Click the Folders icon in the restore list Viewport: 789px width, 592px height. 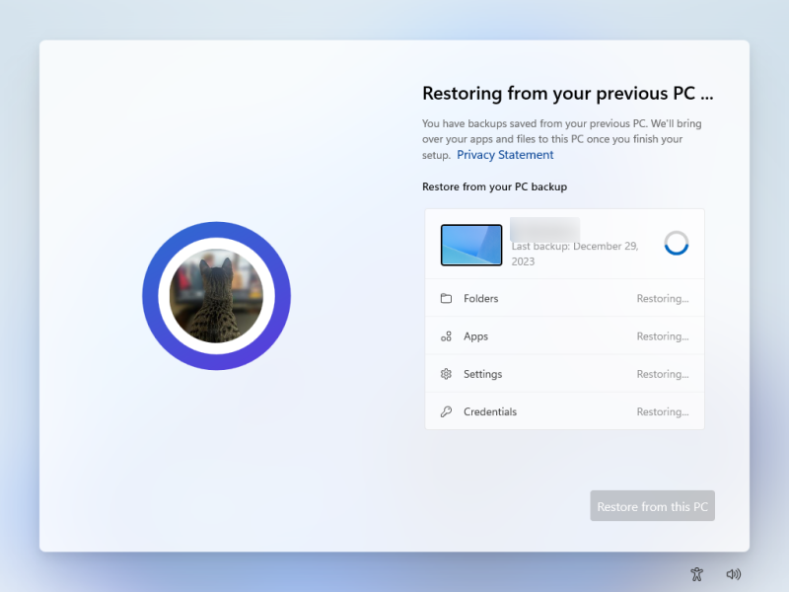pyautogui.click(x=446, y=299)
